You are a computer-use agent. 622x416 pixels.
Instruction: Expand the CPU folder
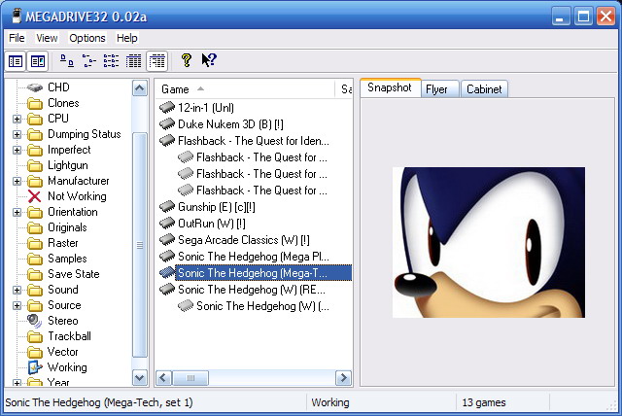pos(17,119)
